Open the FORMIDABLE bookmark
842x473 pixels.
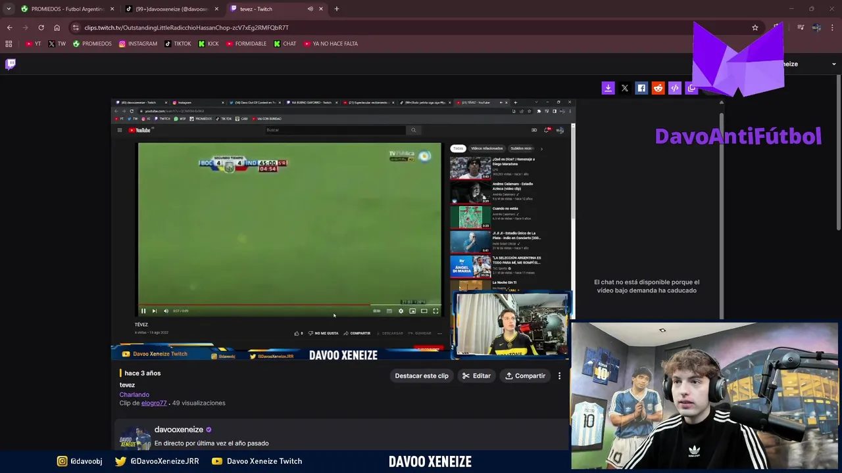pyautogui.click(x=247, y=44)
